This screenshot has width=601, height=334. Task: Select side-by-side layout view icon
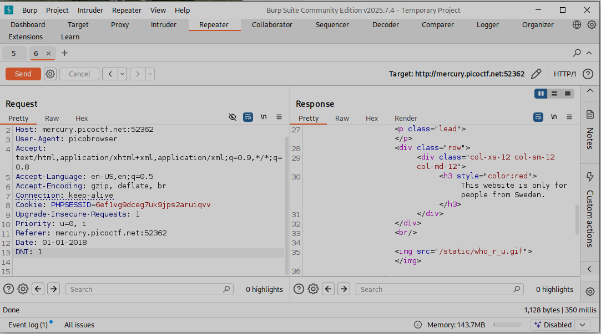(541, 94)
